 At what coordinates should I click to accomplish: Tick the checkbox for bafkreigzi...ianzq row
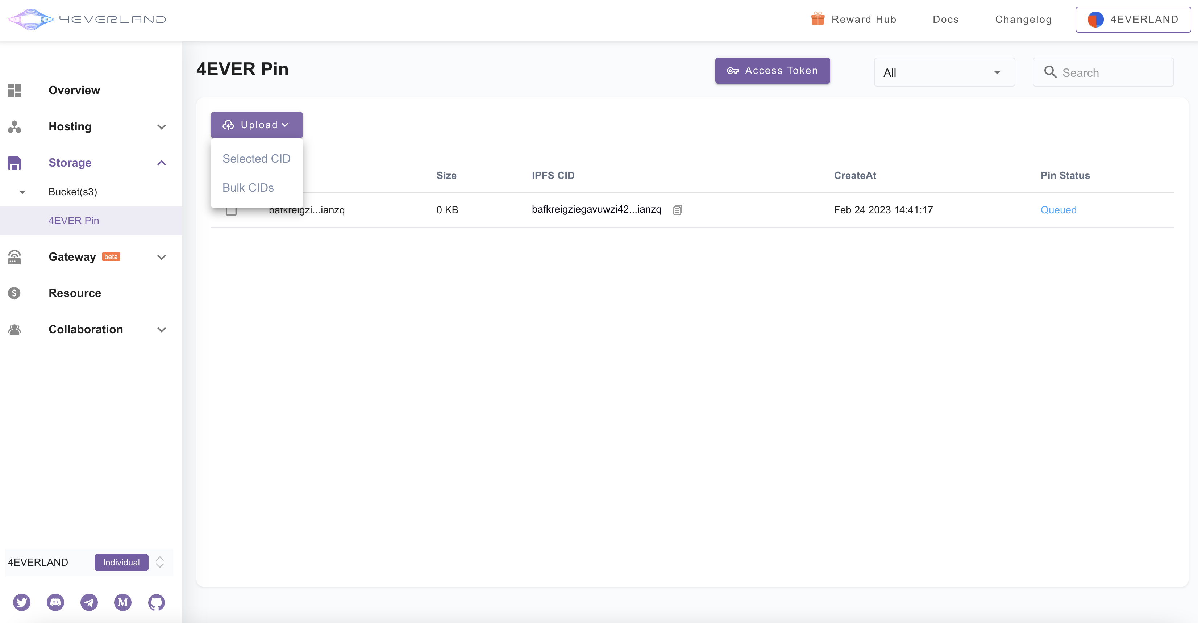point(231,211)
